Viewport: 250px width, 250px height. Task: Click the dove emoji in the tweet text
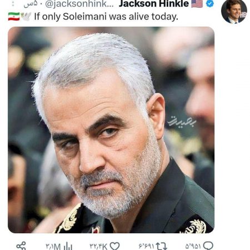26,17
